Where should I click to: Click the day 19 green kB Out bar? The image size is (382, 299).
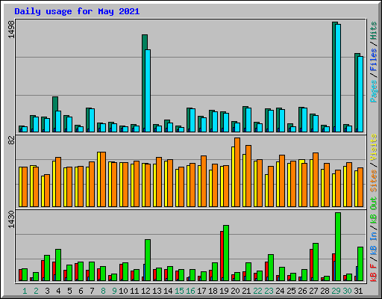pos(226,253)
